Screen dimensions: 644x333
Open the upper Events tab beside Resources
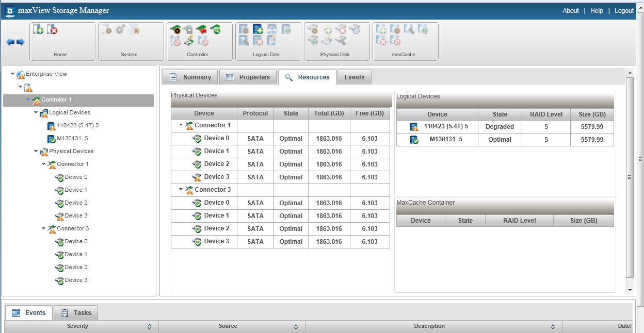tap(354, 77)
